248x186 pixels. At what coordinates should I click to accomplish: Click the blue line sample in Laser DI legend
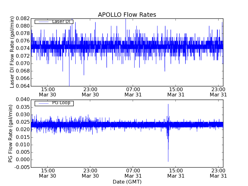click(x=43, y=22)
